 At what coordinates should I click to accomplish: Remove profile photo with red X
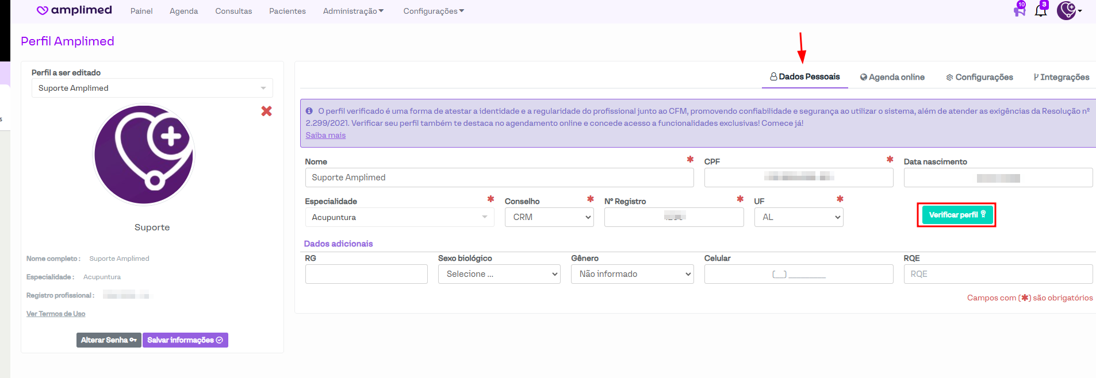[x=266, y=111]
